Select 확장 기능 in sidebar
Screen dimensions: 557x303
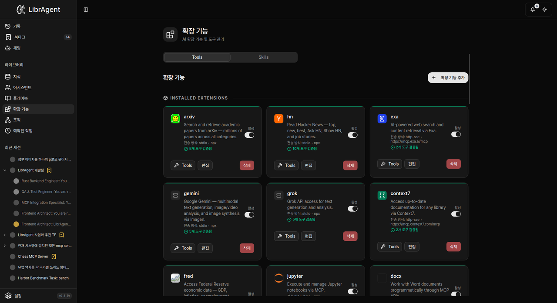[38, 109]
